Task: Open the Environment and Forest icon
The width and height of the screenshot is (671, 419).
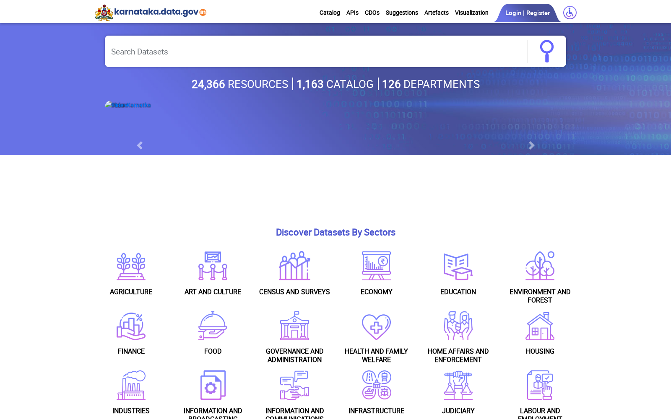Action: (x=540, y=266)
